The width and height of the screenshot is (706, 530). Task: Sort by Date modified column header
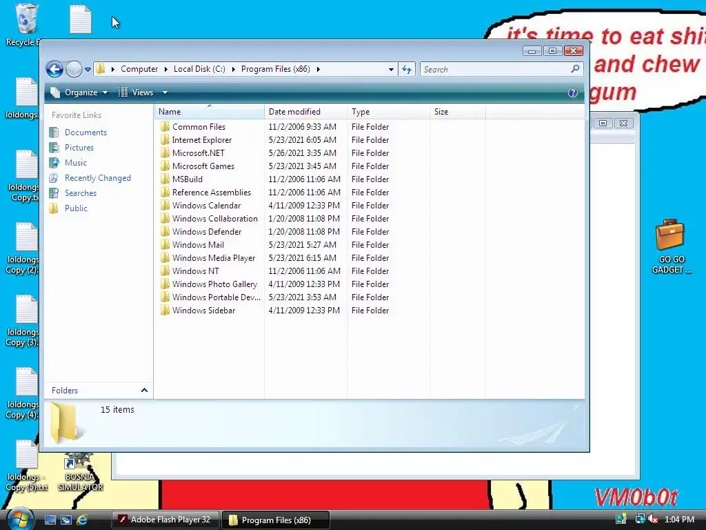305,111
